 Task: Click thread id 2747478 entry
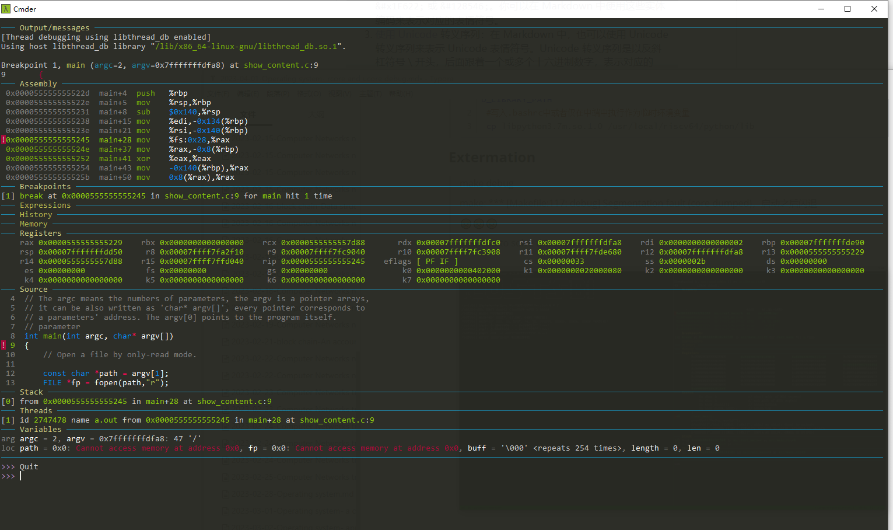pos(188,420)
